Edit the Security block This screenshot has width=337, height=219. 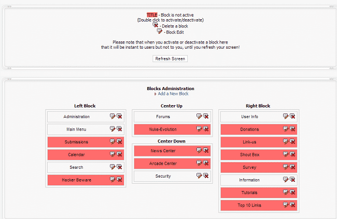tap(199, 176)
